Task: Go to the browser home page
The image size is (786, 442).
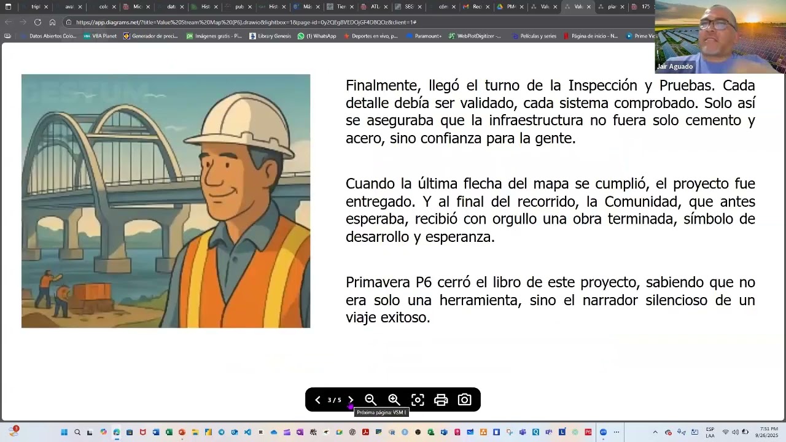Action: click(x=52, y=22)
